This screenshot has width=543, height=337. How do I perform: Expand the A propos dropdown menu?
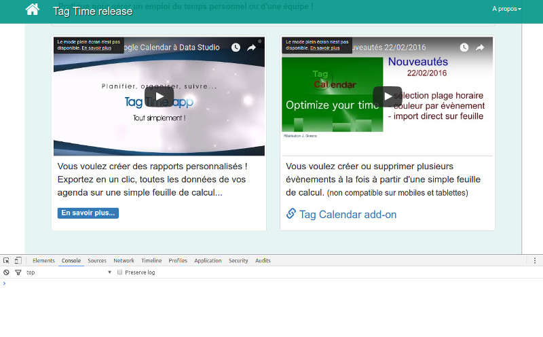point(506,10)
